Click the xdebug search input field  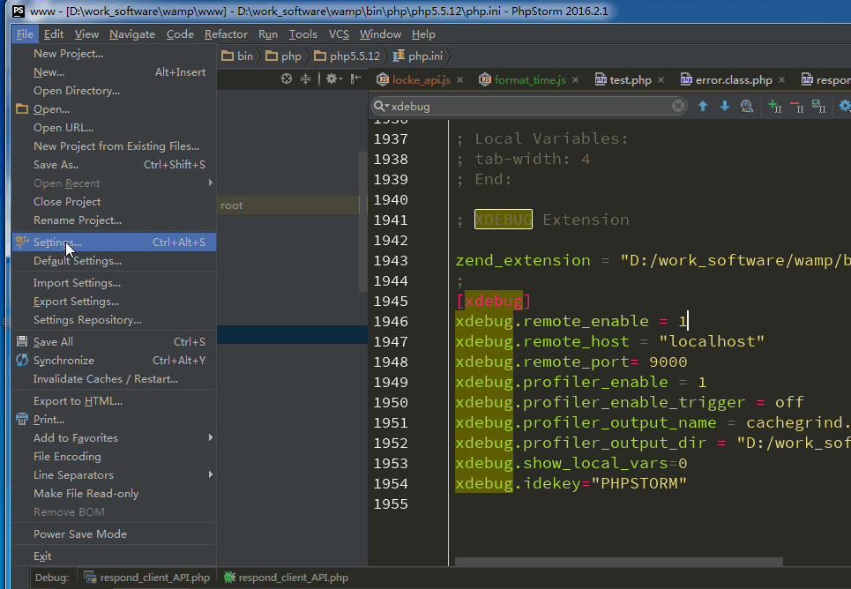click(529, 106)
